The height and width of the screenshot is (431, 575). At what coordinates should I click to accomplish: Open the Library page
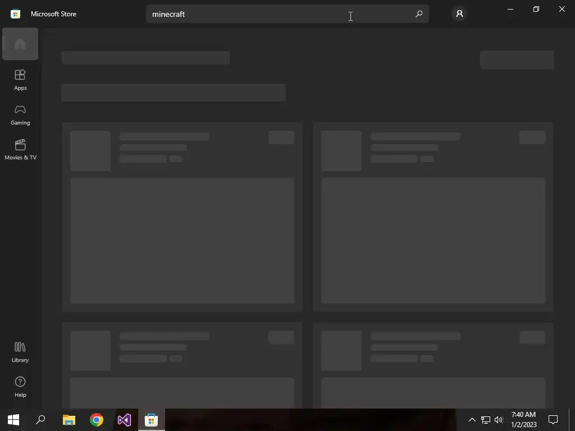[x=20, y=352]
